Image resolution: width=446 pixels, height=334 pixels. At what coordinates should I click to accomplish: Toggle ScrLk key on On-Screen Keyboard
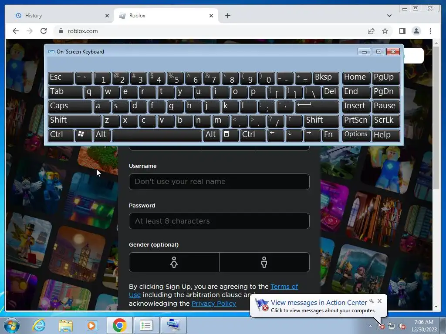[386, 120]
